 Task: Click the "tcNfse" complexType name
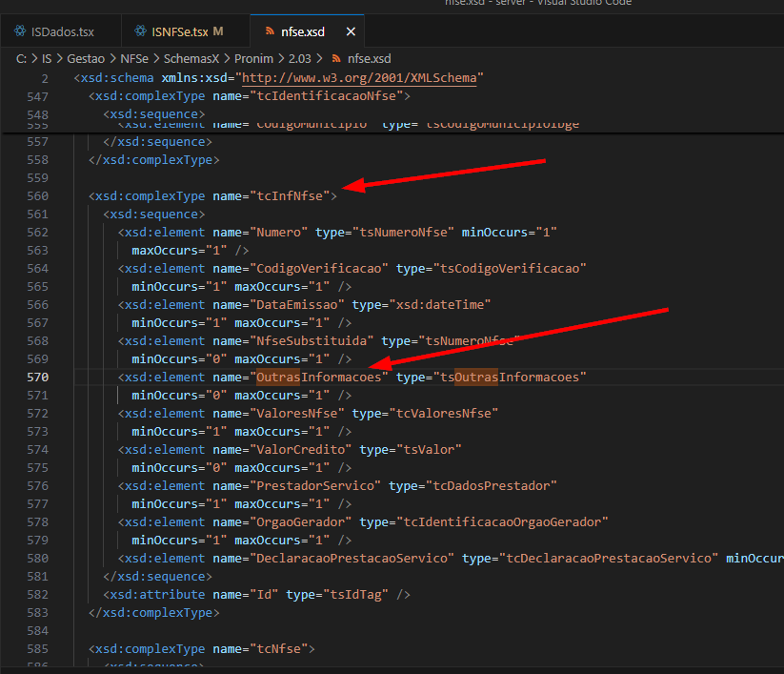(278, 649)
